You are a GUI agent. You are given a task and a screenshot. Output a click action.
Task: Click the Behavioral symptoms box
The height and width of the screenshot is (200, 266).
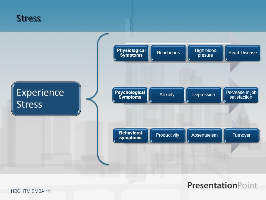(x=131, y=135)
